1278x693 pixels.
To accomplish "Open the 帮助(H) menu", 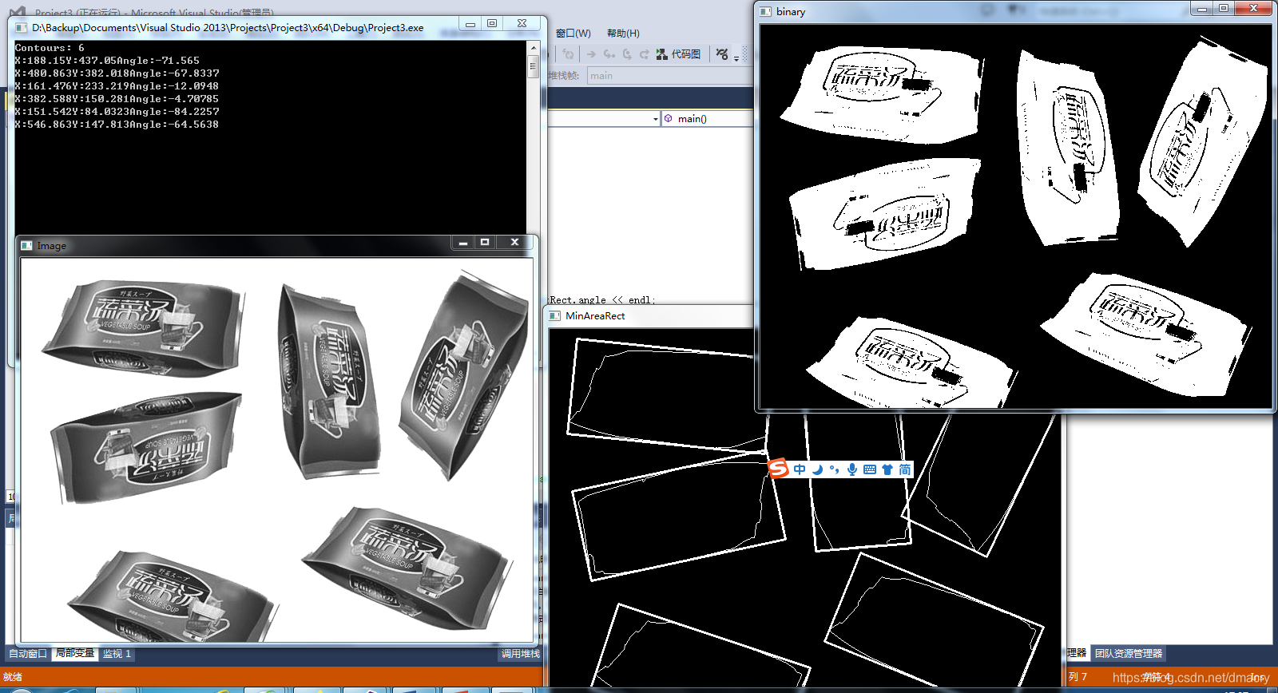I will (x=623, y=33).
